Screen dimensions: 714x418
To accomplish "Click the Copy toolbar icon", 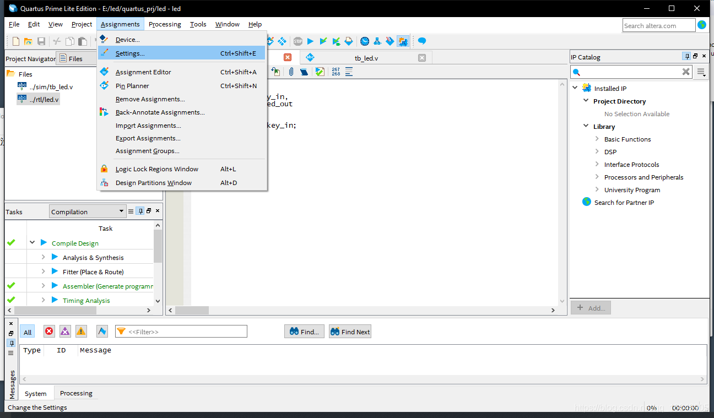I will point(70,41).
